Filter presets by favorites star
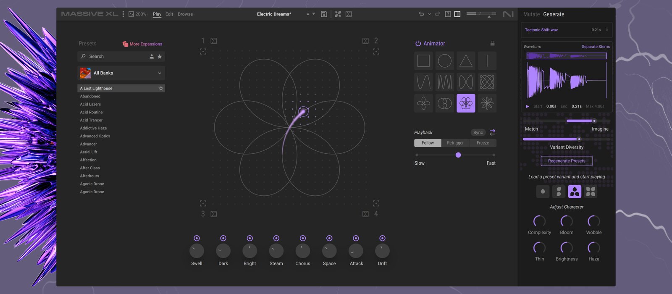The image size is (672, 294). (x=160, y=56)
